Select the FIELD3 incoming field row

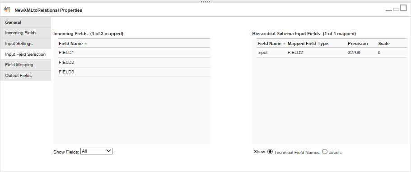tap(134, 72)
